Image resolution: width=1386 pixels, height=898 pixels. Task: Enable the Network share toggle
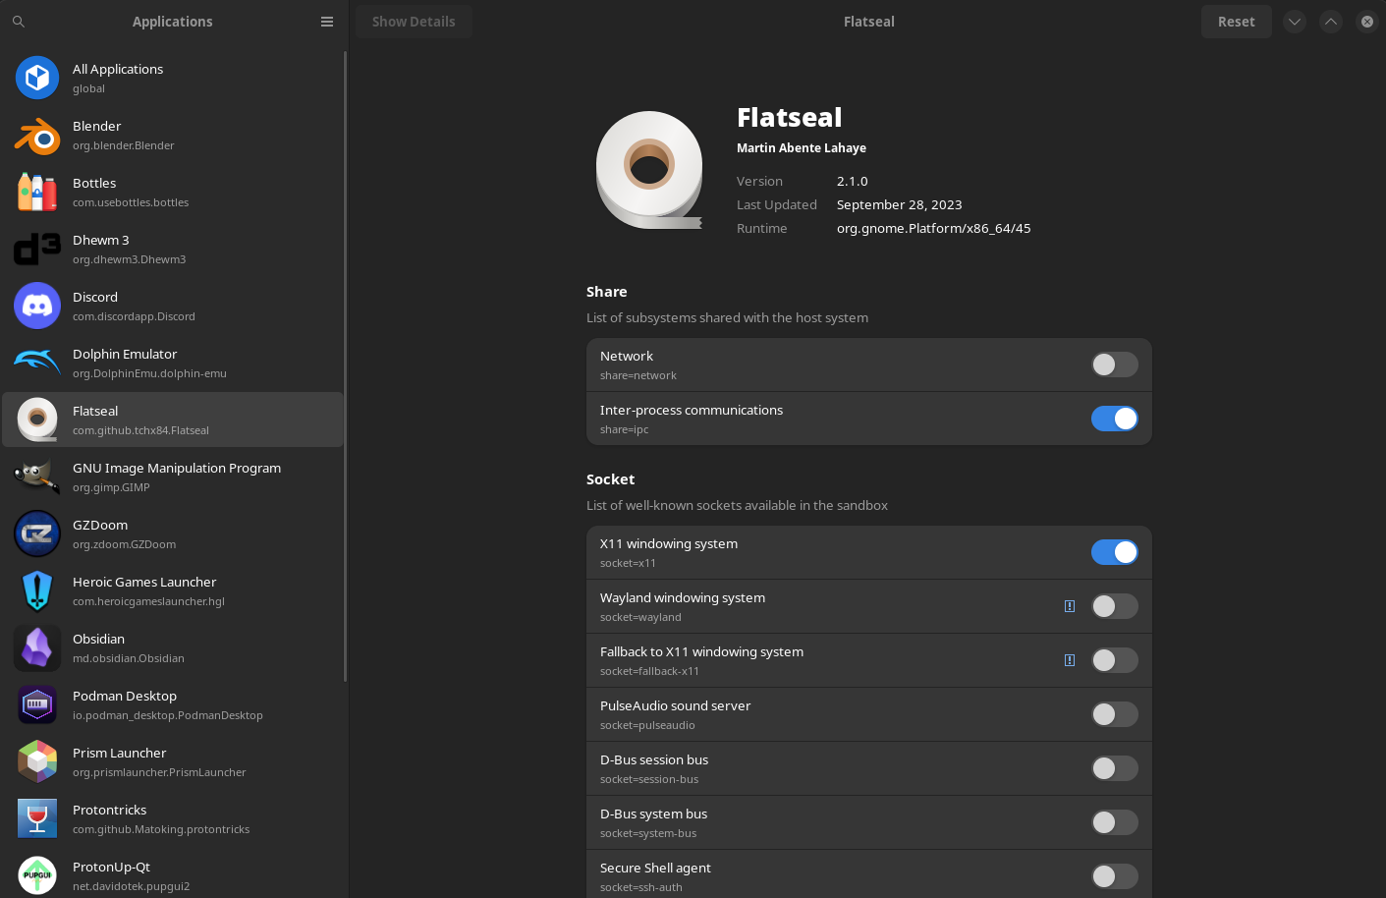coord(1115,365)
